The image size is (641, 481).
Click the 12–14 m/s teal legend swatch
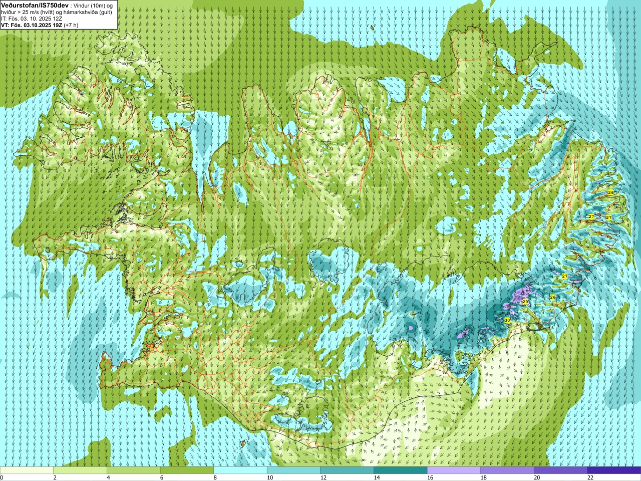pos(347,470)
